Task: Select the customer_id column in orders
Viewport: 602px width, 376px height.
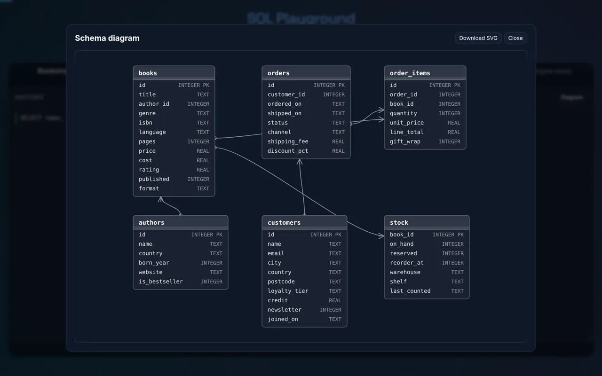Action: click(306, 94)
